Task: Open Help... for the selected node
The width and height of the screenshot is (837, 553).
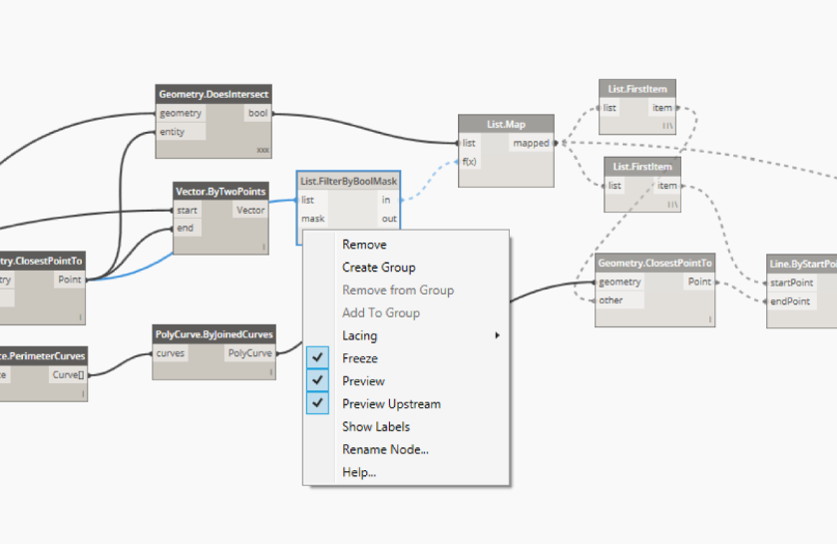Action: pos(359,472)
